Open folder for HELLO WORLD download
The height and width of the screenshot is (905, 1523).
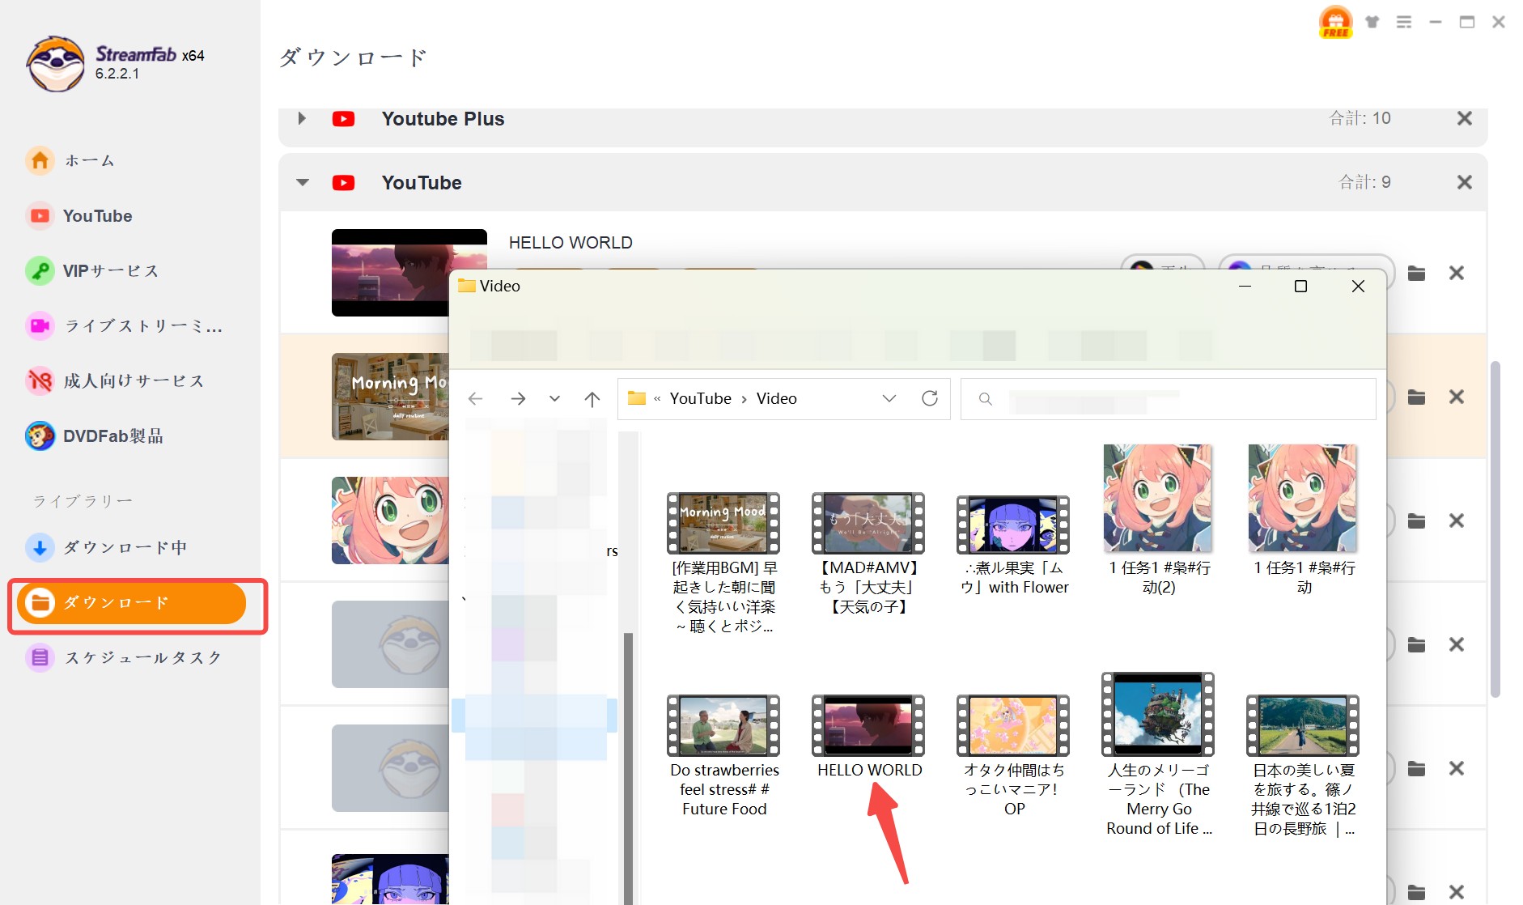pyautogui.click(x=1416, y=274)
